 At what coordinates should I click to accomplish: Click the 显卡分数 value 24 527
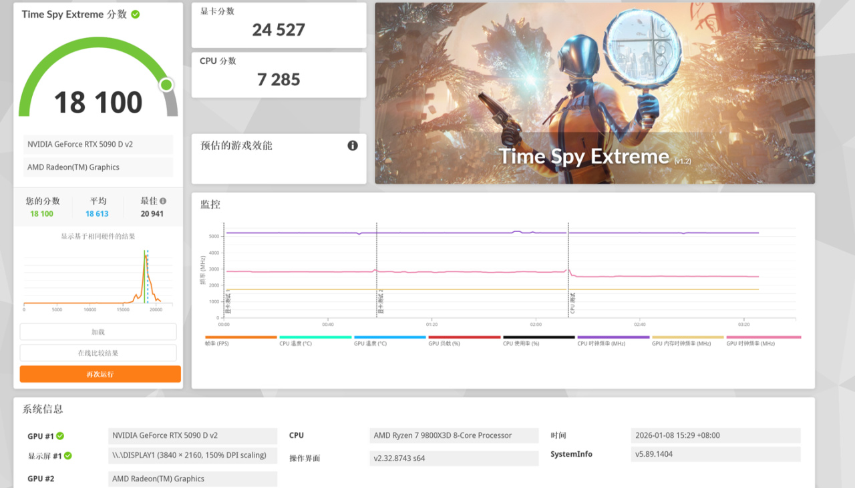coord(279,30)
